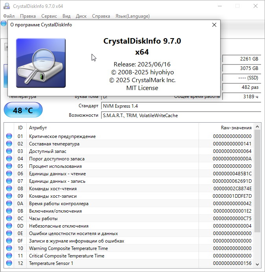
Task: Select the Часы работы attribute text
Action: 43,219
